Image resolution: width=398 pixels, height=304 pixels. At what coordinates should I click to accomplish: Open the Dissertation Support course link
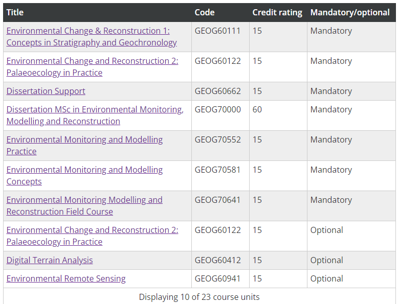click(46, 91)
